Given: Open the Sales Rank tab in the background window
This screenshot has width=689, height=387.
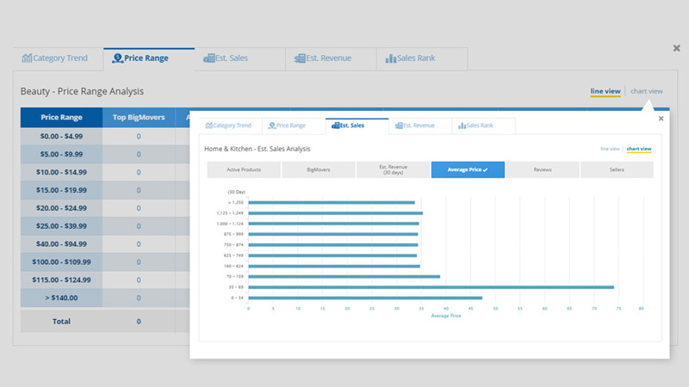Looking at the screenshot, I should (x=422, y=58).
